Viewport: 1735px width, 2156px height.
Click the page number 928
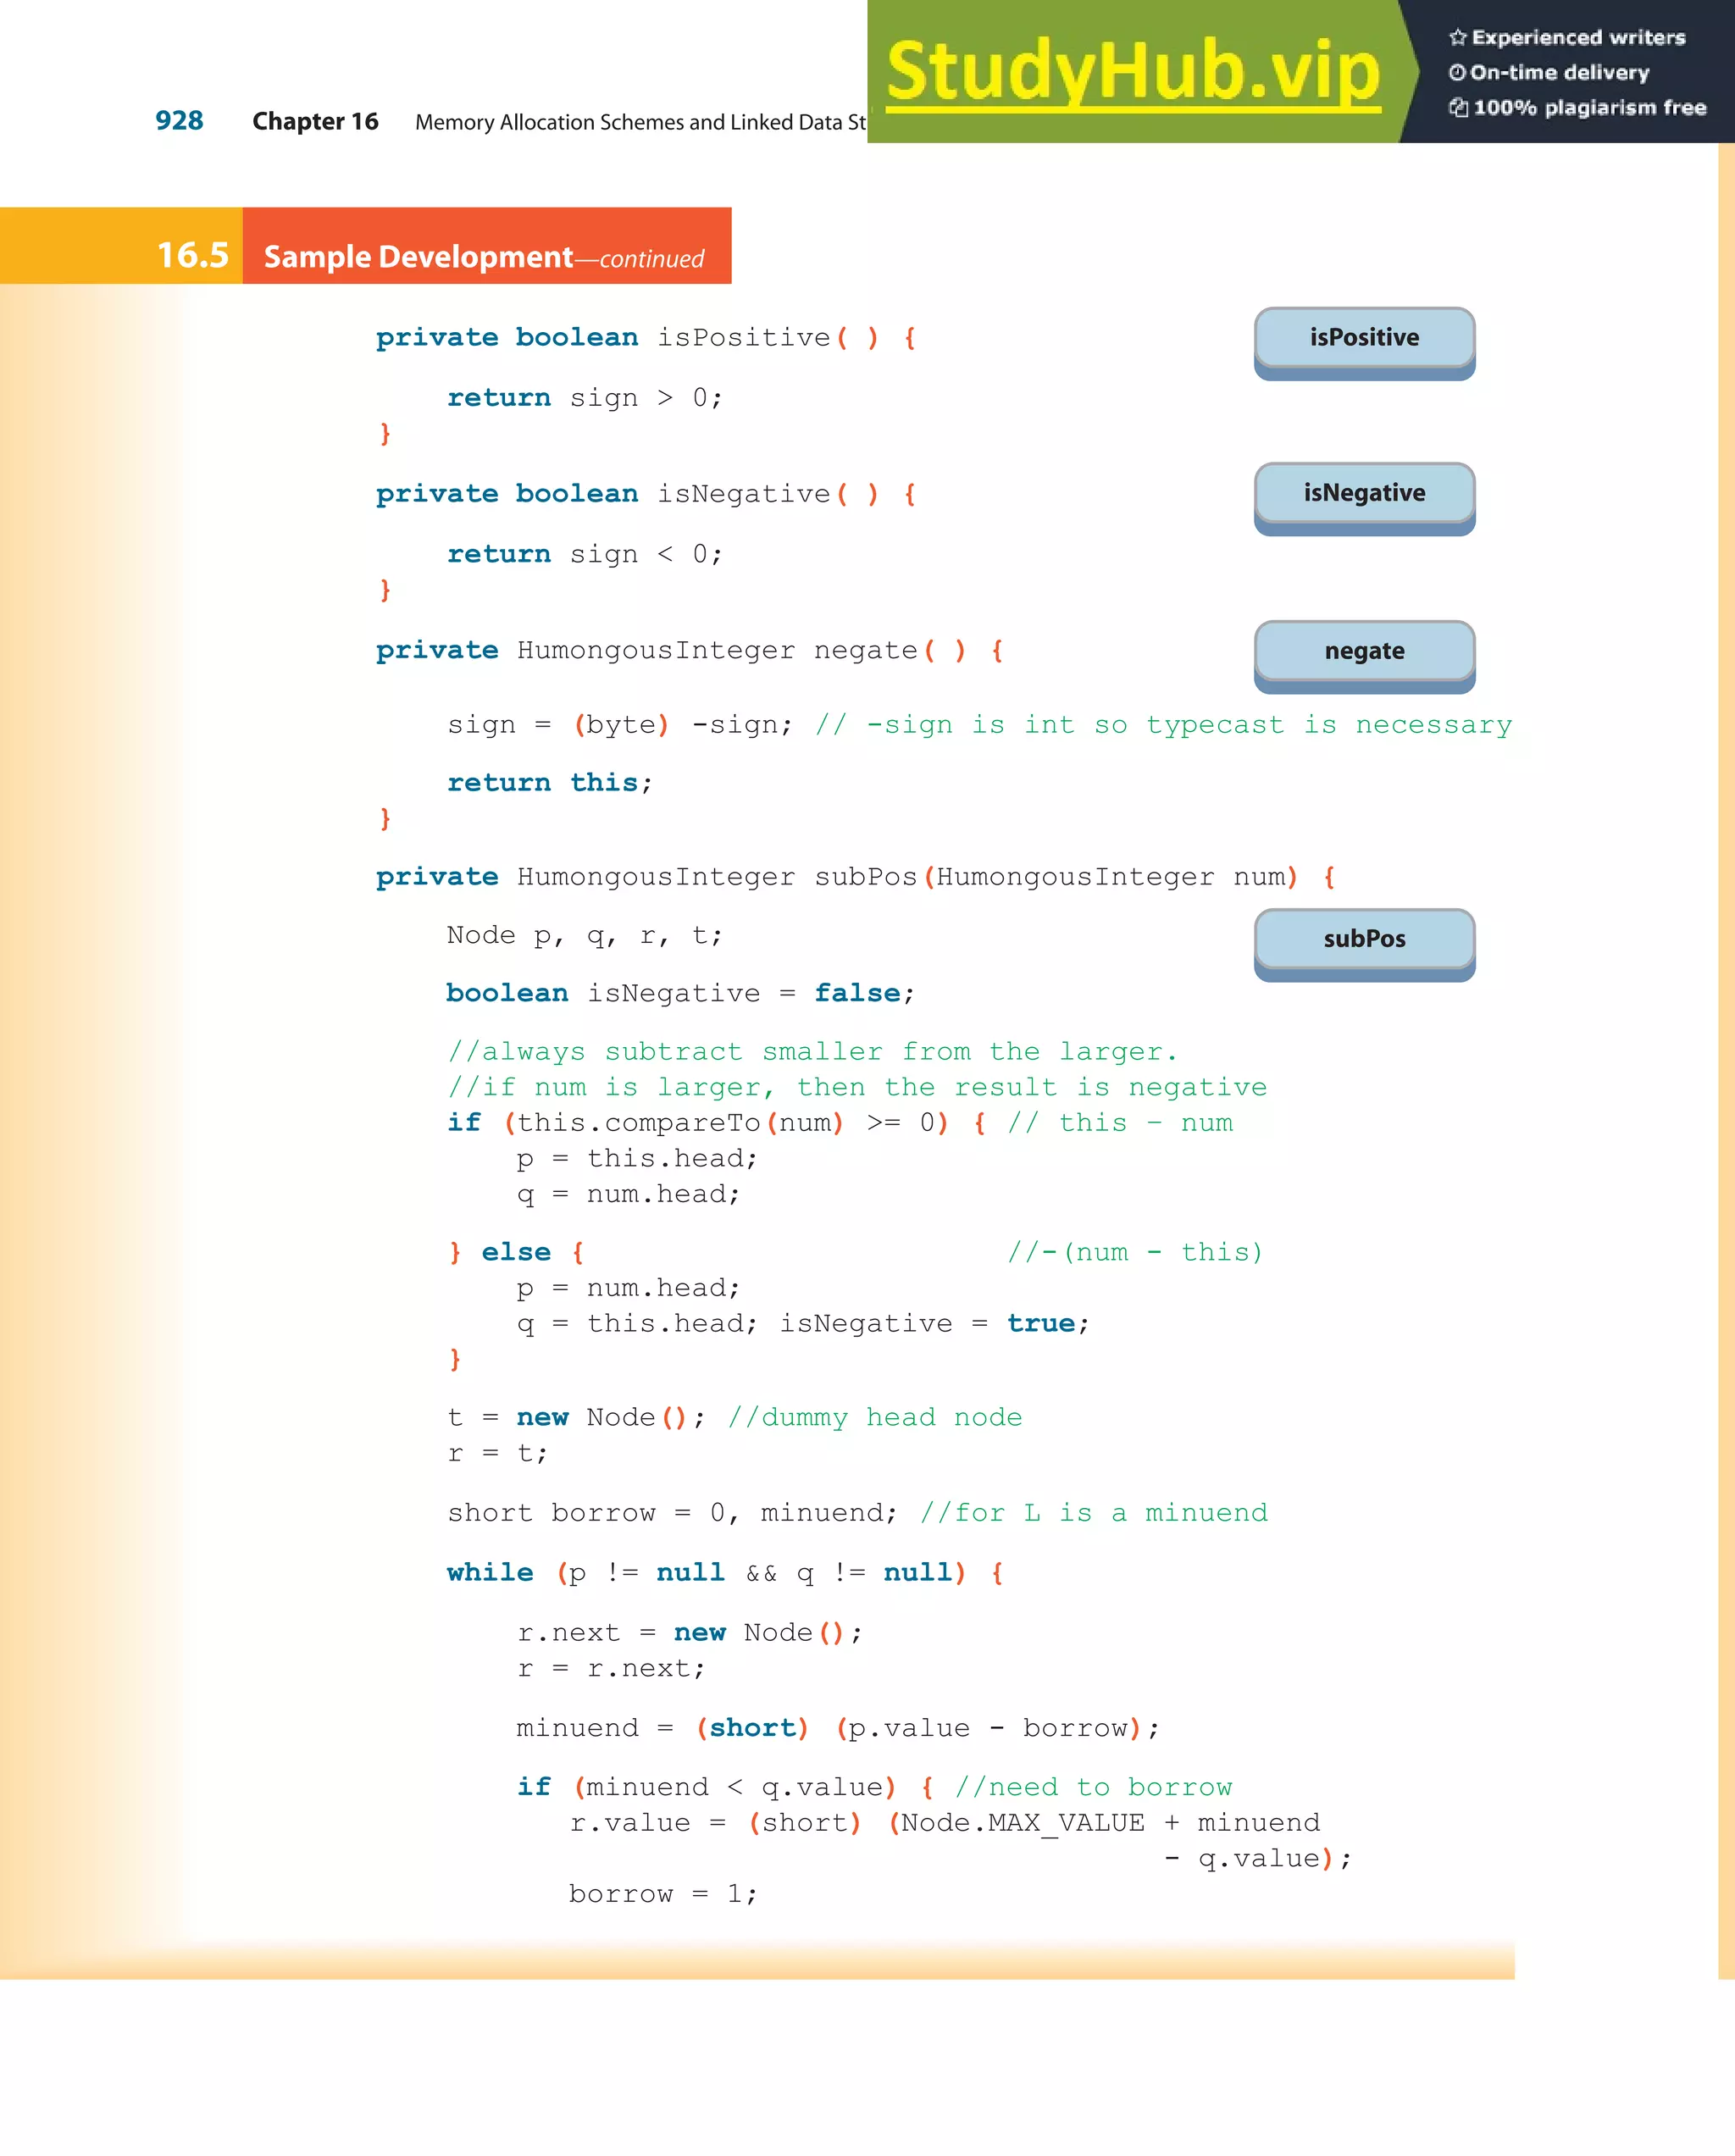pyautogui.click(x=179, y=121)
